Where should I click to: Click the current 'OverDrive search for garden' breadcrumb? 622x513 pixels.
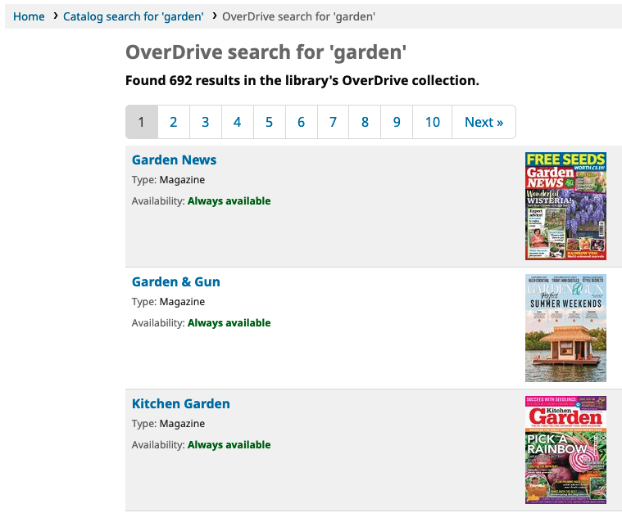click(x=298, y=16)
